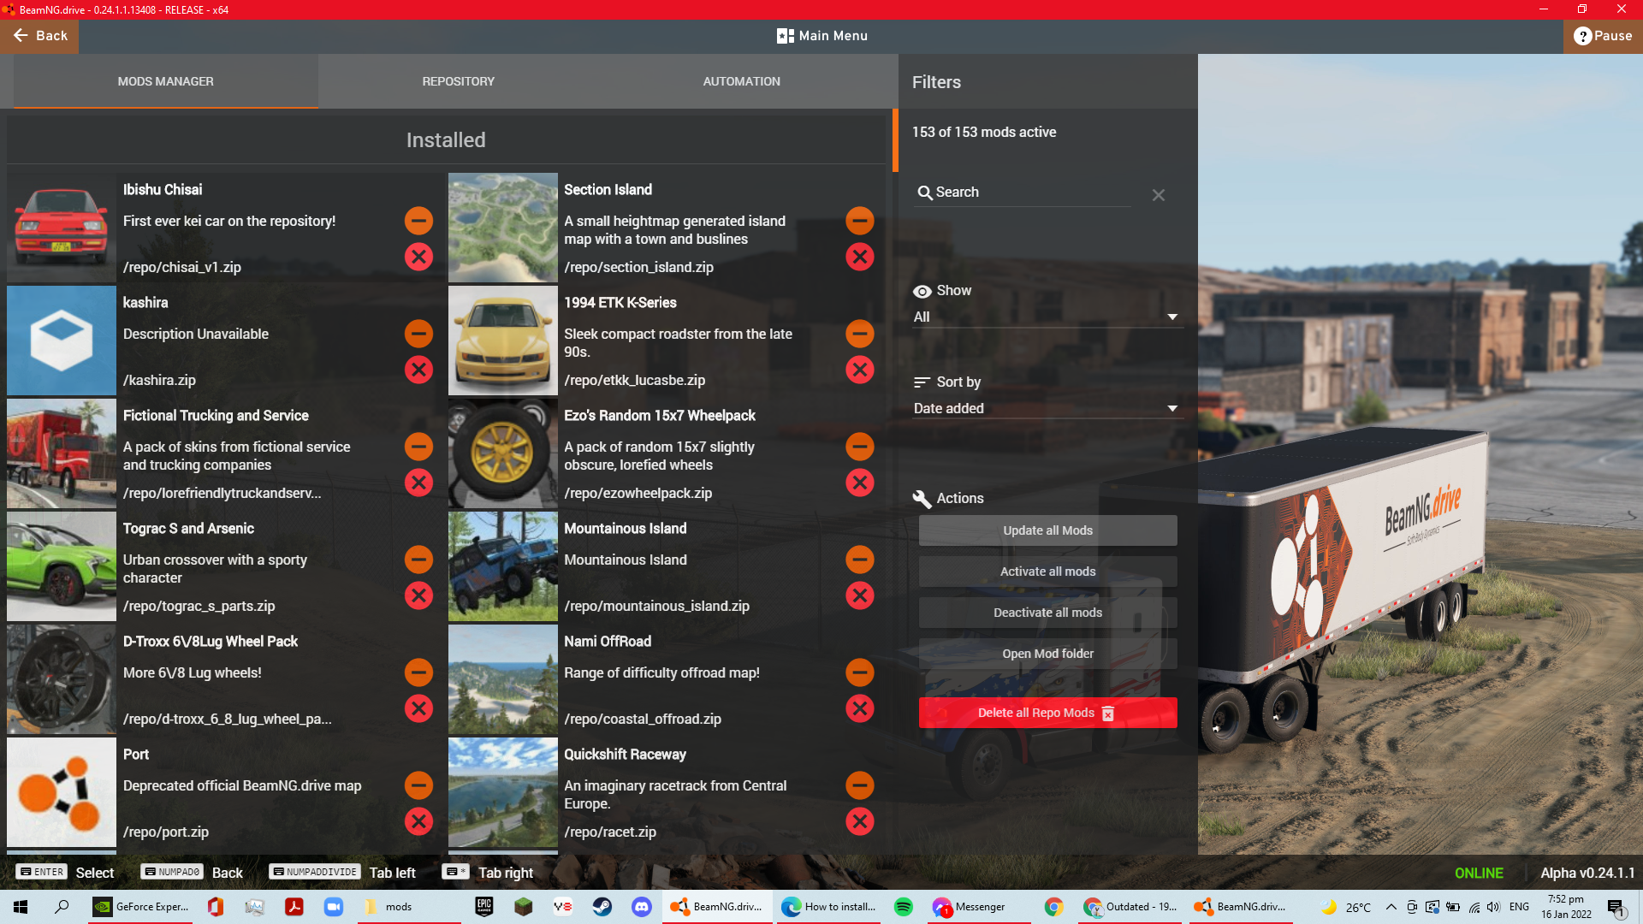Delete the Section Island mod
Screen dimensions: 1643x924
[860, 257]
